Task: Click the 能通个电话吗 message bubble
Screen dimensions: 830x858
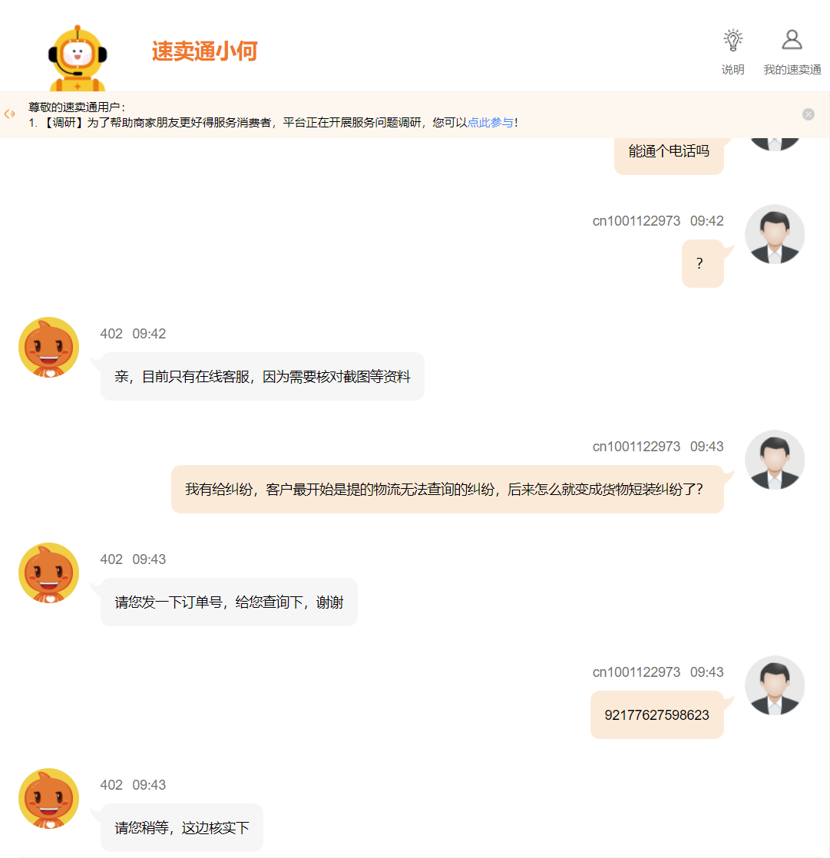Action: click(669, 153)
